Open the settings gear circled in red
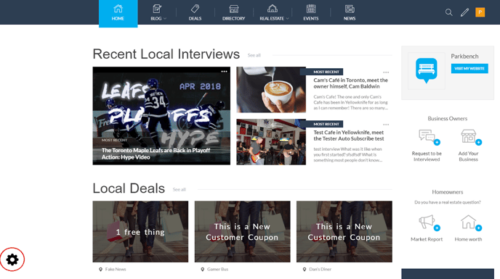Image resolution: width=500 pixels, height=279 pixels. coord(12,259)
